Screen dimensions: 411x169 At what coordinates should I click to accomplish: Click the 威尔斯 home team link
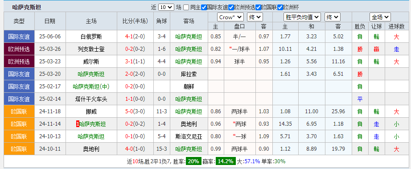tap(91, 62)
